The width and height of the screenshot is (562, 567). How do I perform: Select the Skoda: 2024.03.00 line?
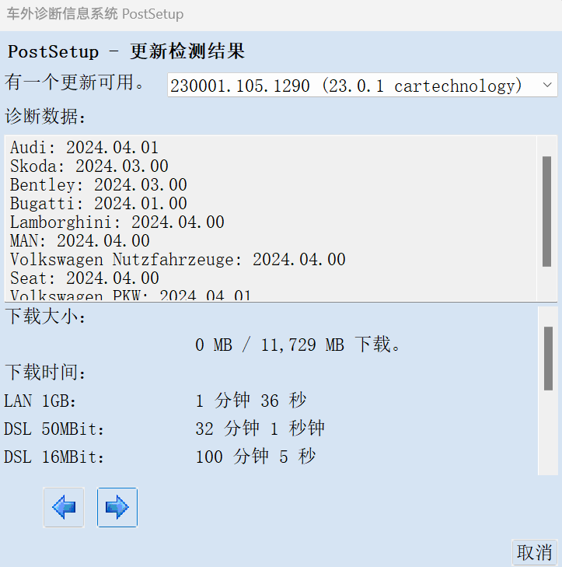coord(89,166)
